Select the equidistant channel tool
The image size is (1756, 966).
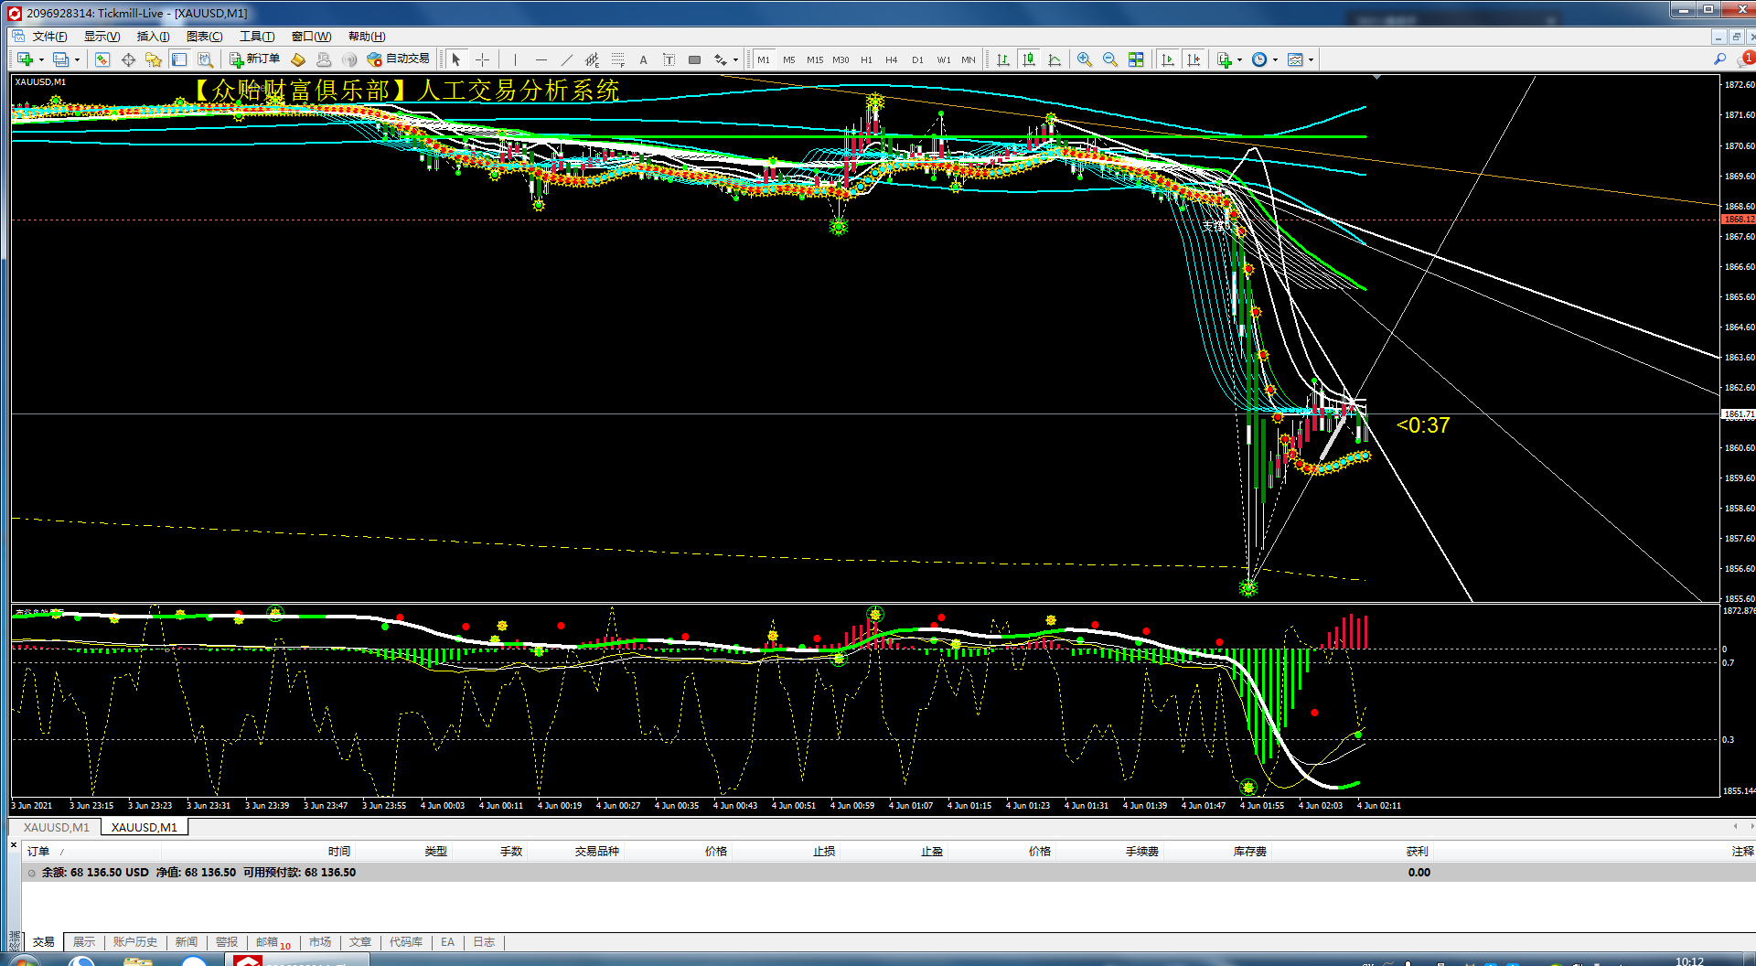pos(592,59)
